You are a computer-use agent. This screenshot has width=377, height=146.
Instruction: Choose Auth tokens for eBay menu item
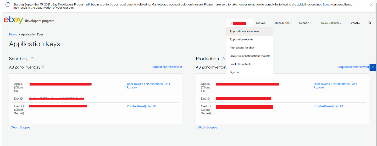[242, 48]
